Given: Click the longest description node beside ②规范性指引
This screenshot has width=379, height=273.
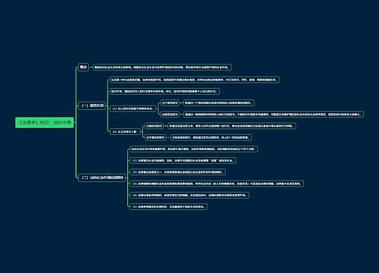Looking at the screenshot, I should coord(274,115).
